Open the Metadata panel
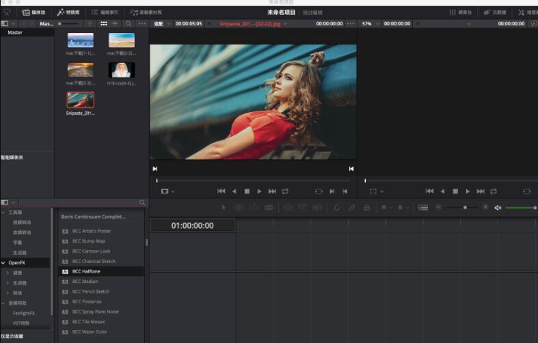This screenshot has height=343, width=538. tap(495, 12)
